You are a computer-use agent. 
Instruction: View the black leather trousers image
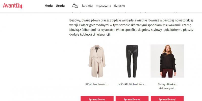(x=132, y=61)
